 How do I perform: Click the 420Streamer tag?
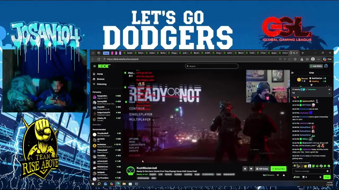(143, 178)
